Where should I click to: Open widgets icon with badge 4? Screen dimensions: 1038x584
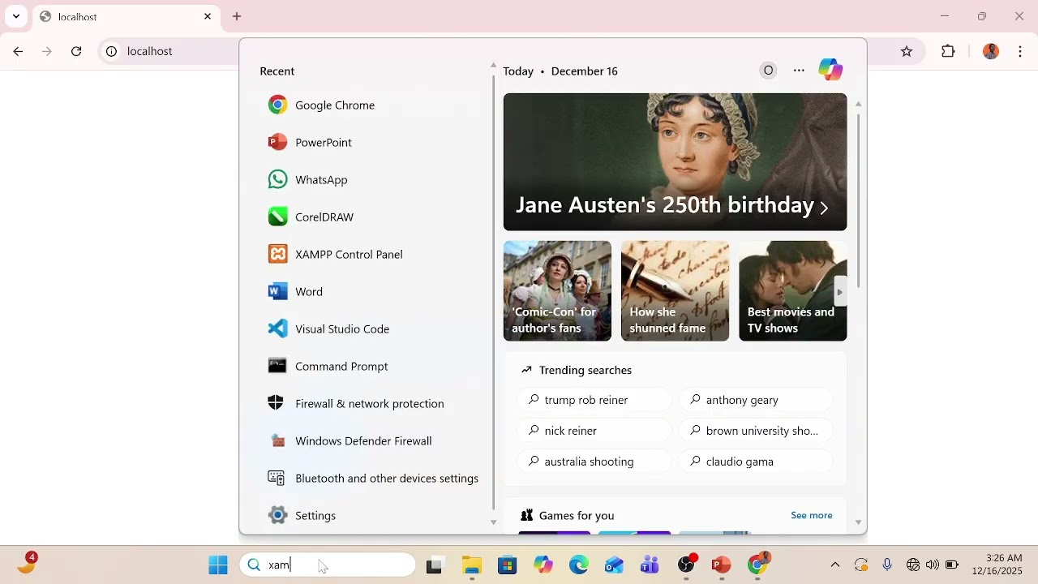coord(27,563)
